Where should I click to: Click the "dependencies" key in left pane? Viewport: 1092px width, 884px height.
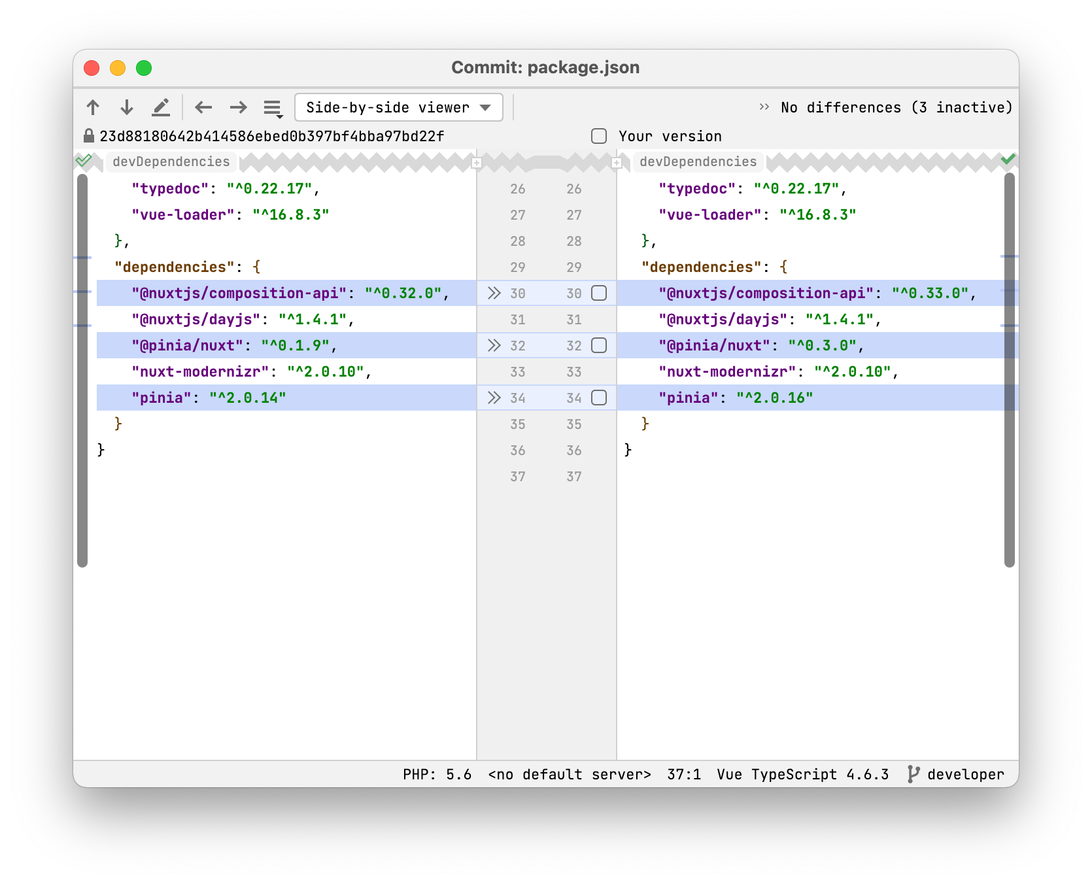tap(174, 267)
